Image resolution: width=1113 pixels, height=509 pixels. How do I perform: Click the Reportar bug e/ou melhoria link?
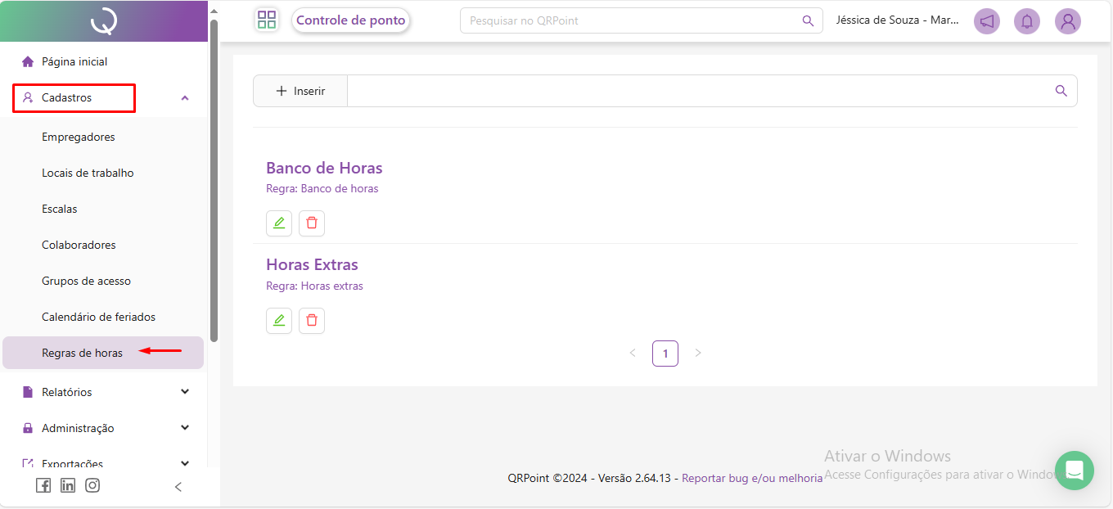point(752,478)
